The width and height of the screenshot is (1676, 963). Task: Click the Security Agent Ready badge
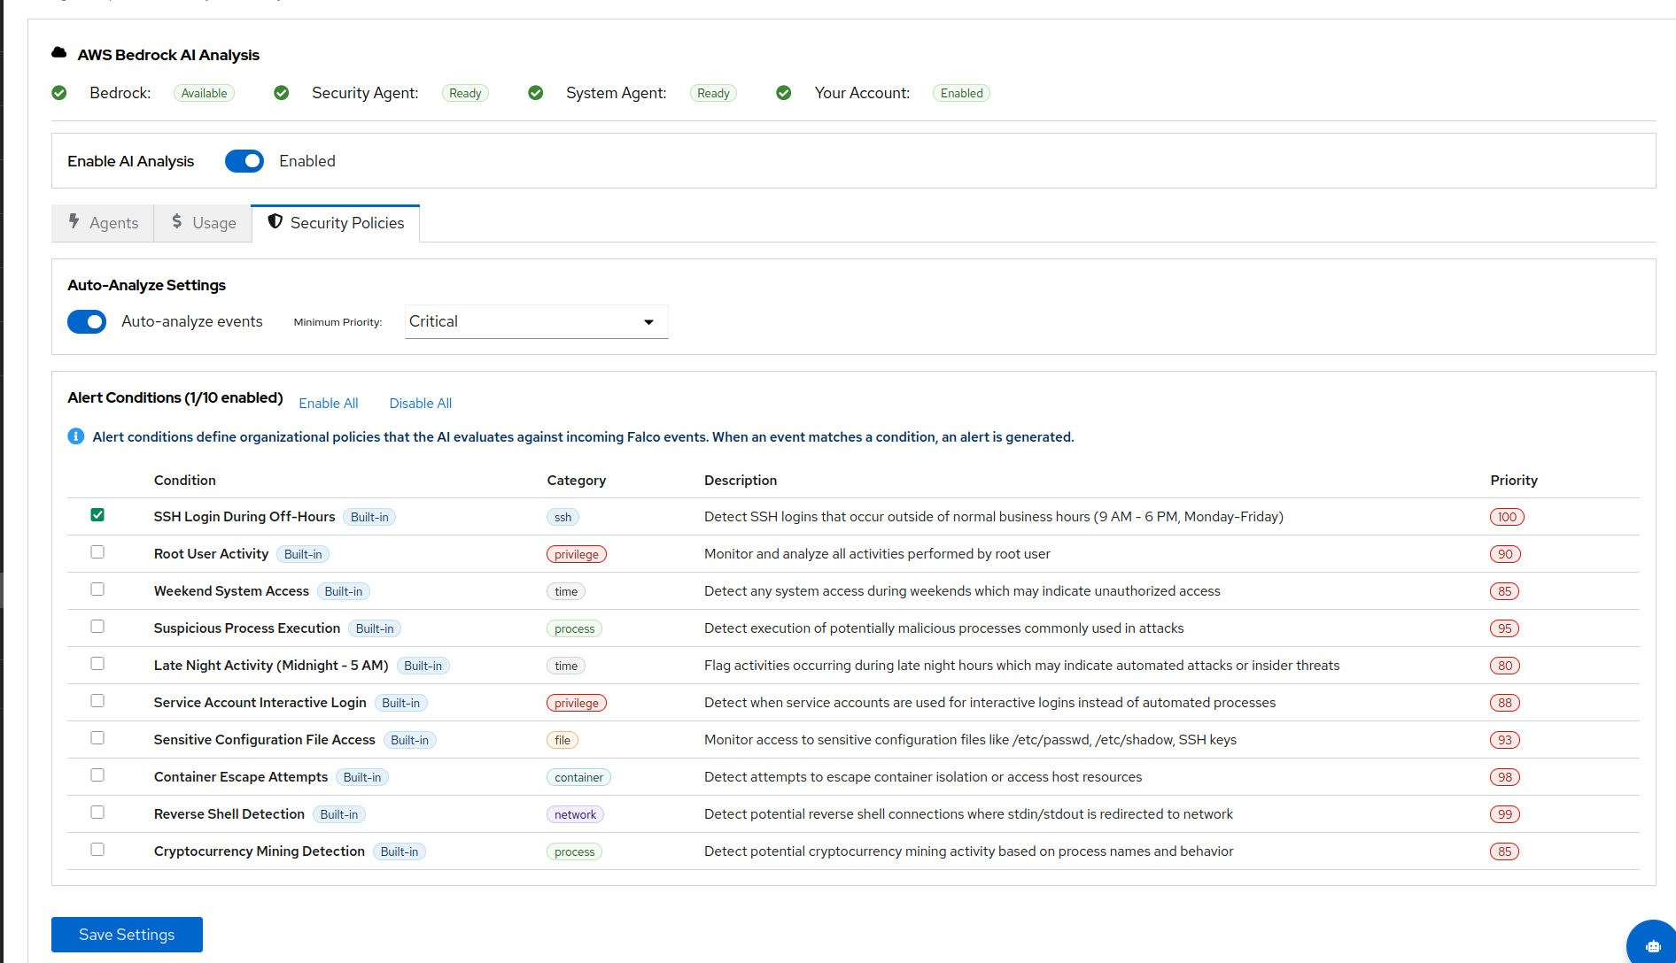465,94
